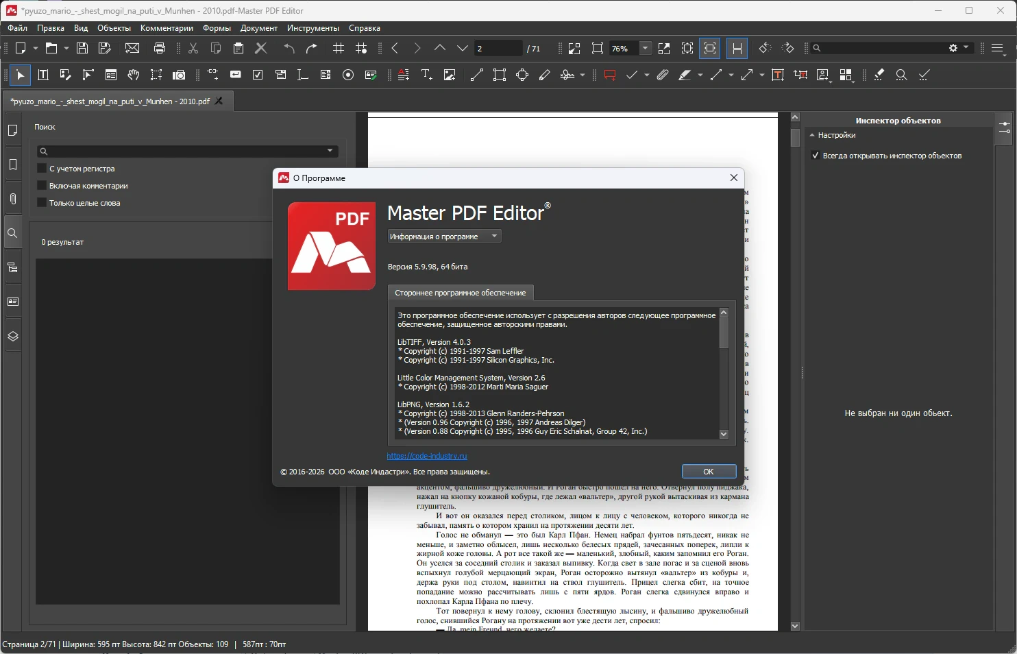Tick the 'Только целые слова' checkbox
This screenshot has width=1017, height=654.
coord(42,203)
